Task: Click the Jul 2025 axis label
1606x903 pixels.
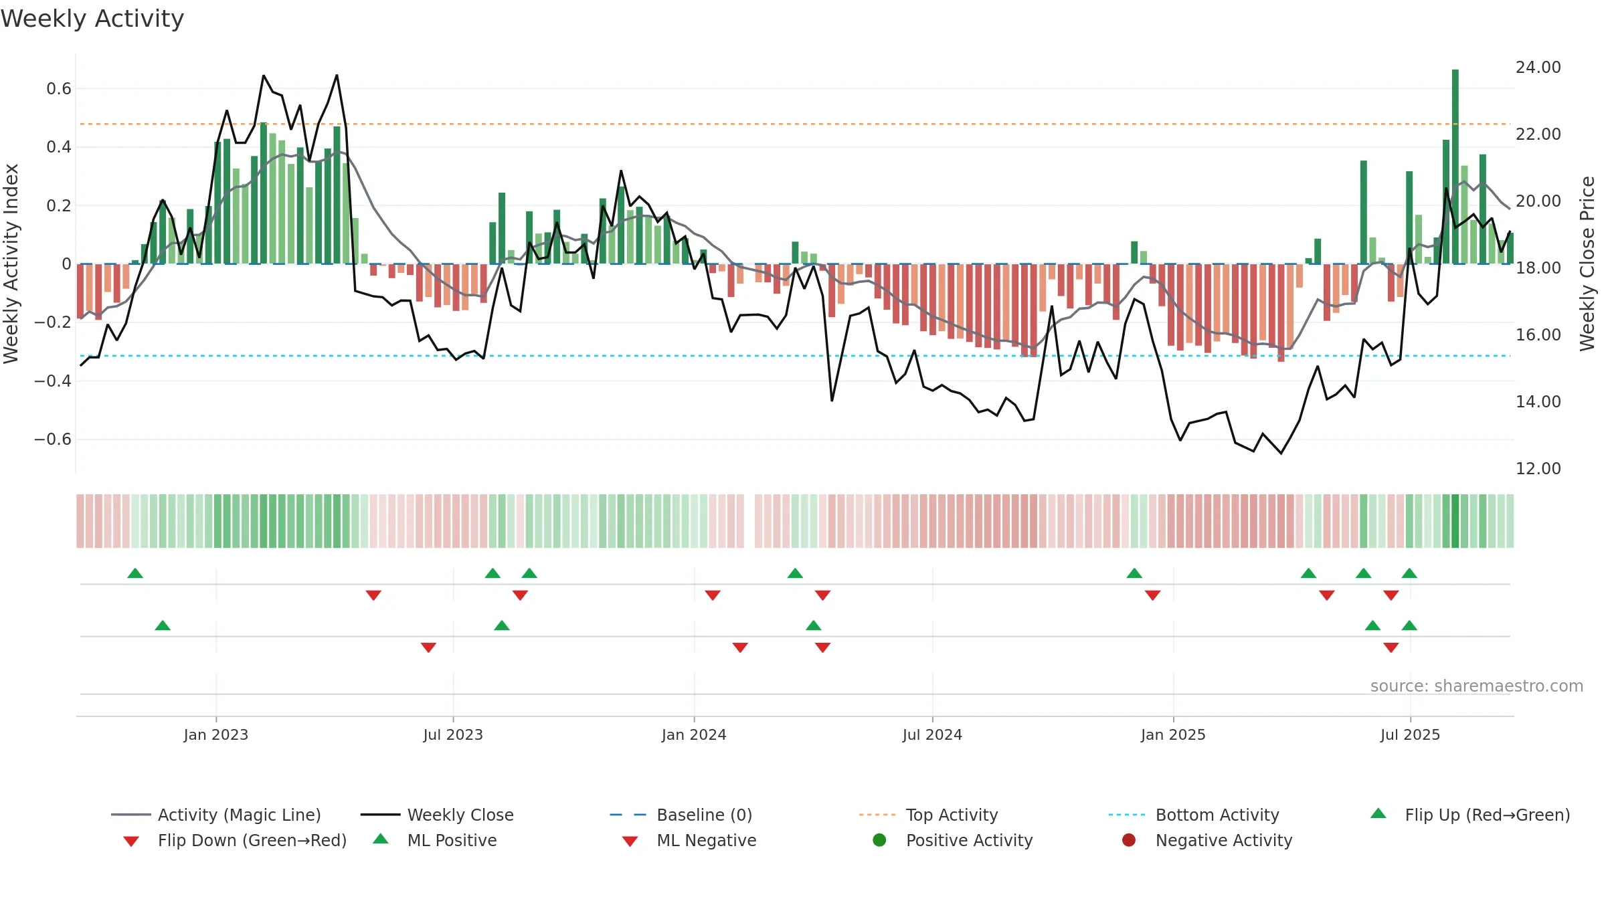Action: click(1410, 734)
